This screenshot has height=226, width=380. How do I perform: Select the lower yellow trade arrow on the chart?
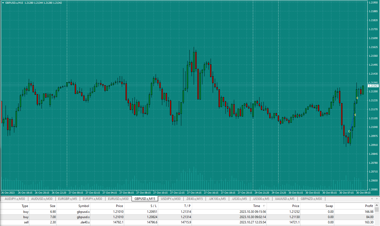[355, 115]
